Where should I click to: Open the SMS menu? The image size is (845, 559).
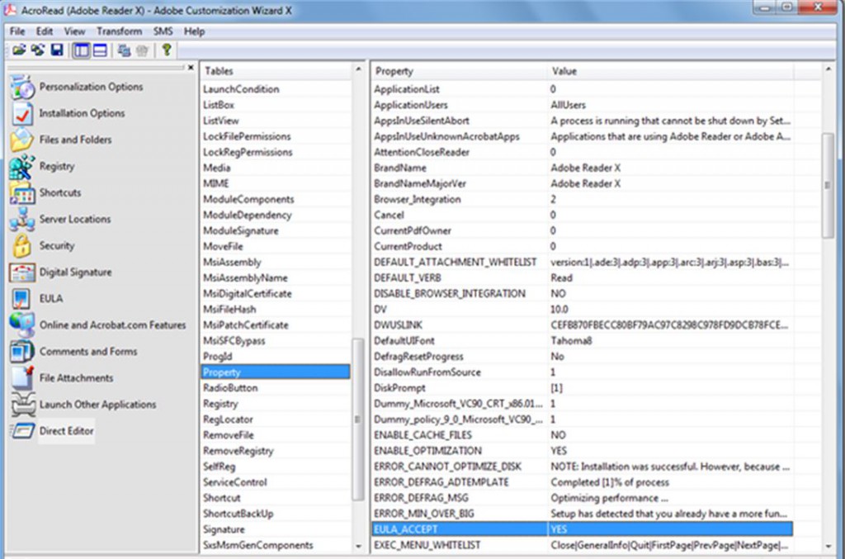tap(163, 31)
